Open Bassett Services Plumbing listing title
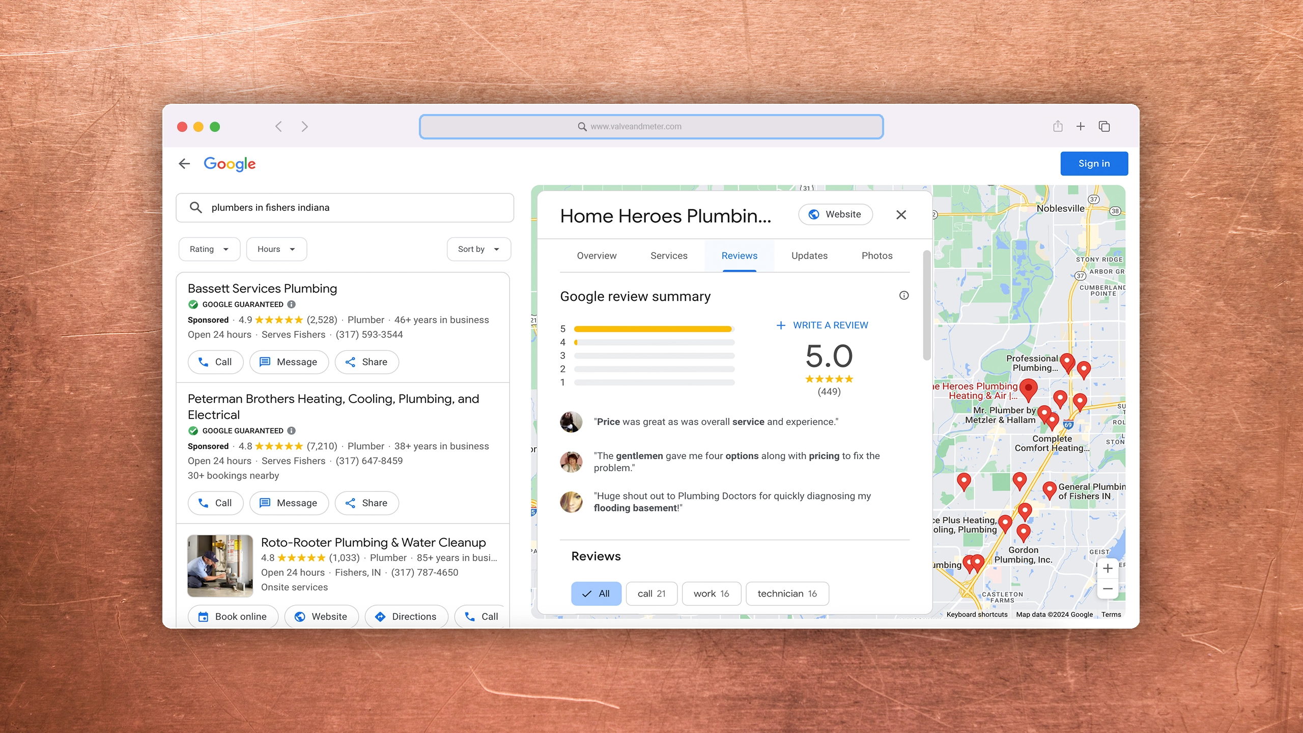Image resolution: width=1303 pixels, height=733 pixels. point(262,289)
